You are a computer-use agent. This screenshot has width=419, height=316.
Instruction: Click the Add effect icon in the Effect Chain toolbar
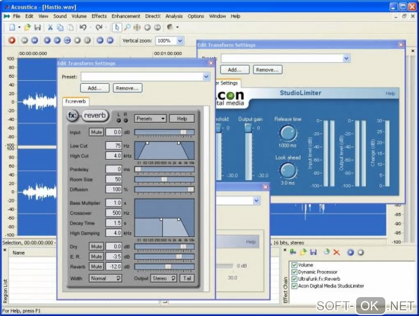click(x=293, y=252)
